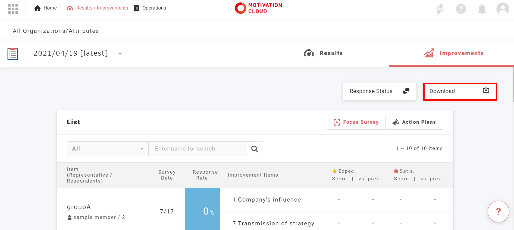
Task: Click the Download button
Action: [460, 91]
